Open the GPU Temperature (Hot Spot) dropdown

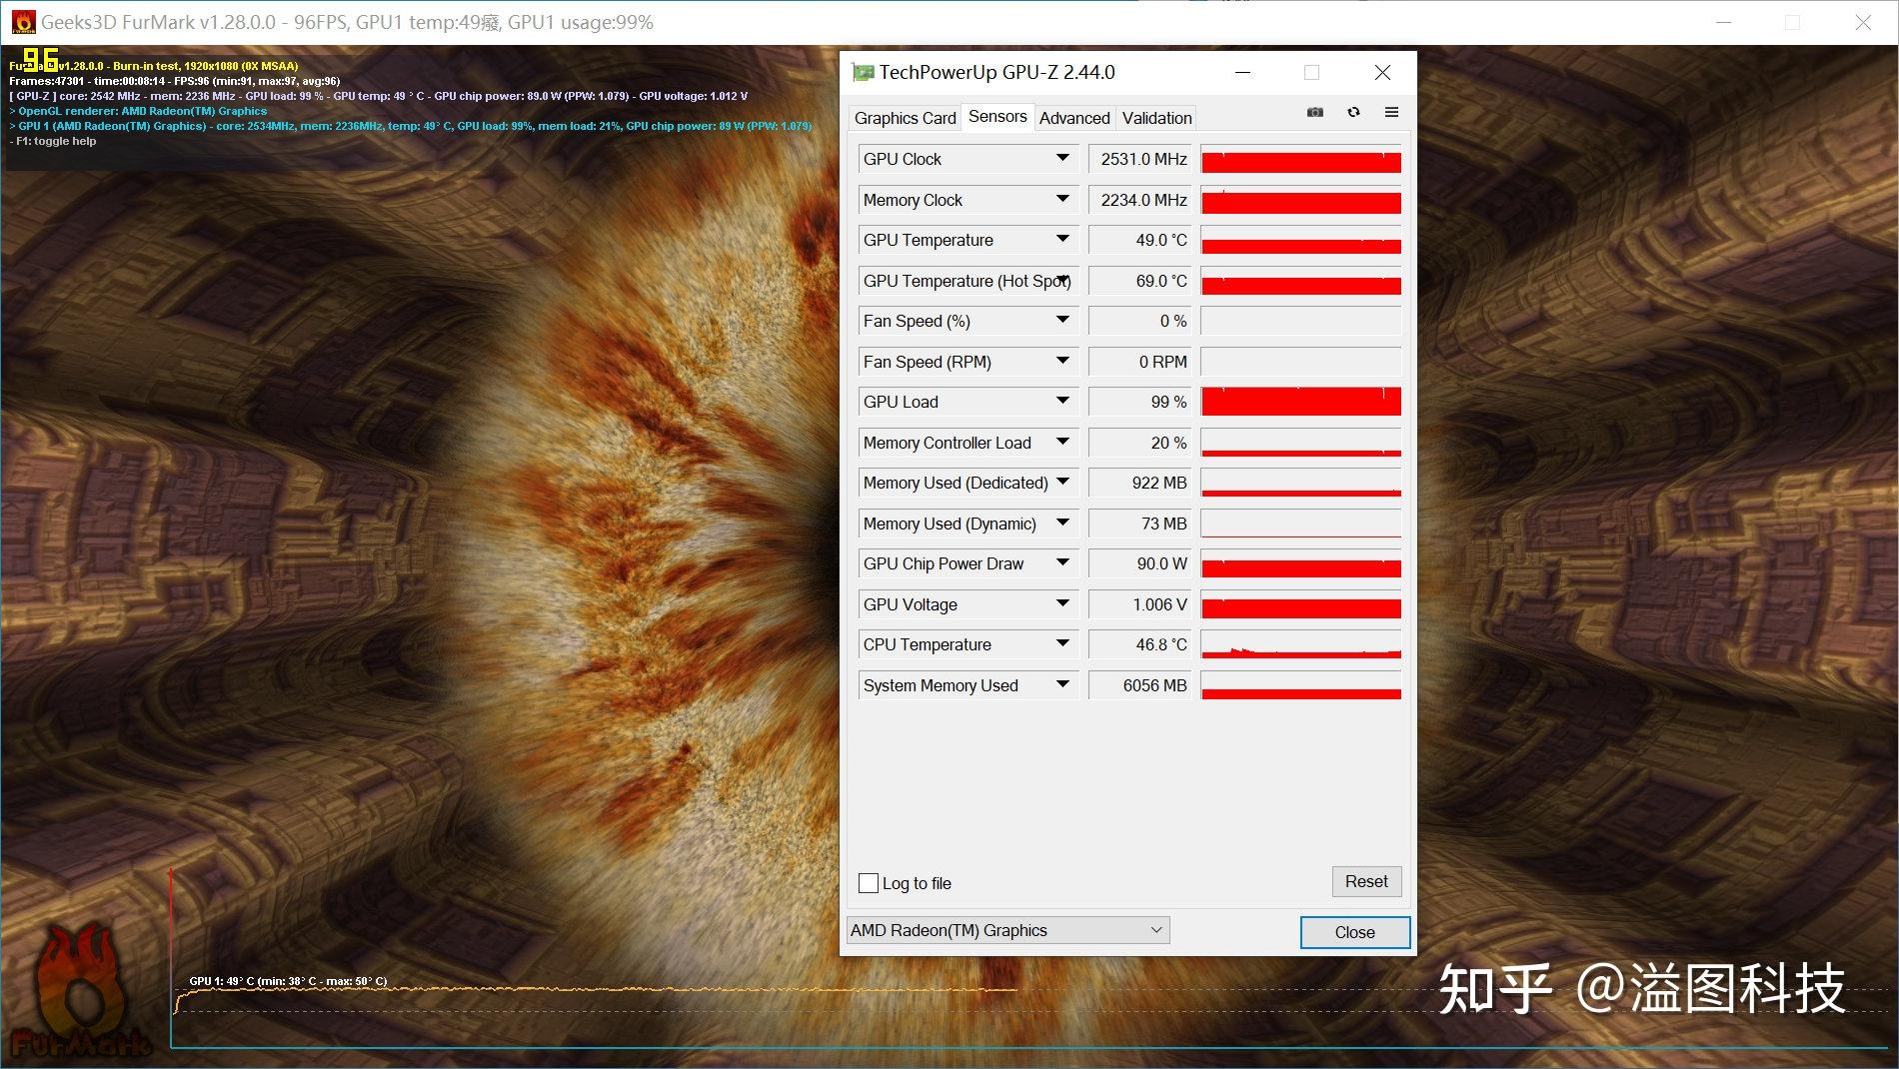pyautogui.click(x=1062, y=280)
